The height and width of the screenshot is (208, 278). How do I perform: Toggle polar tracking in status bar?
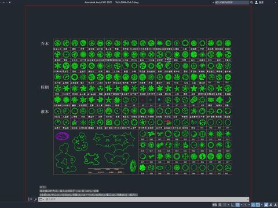point(238,205)
